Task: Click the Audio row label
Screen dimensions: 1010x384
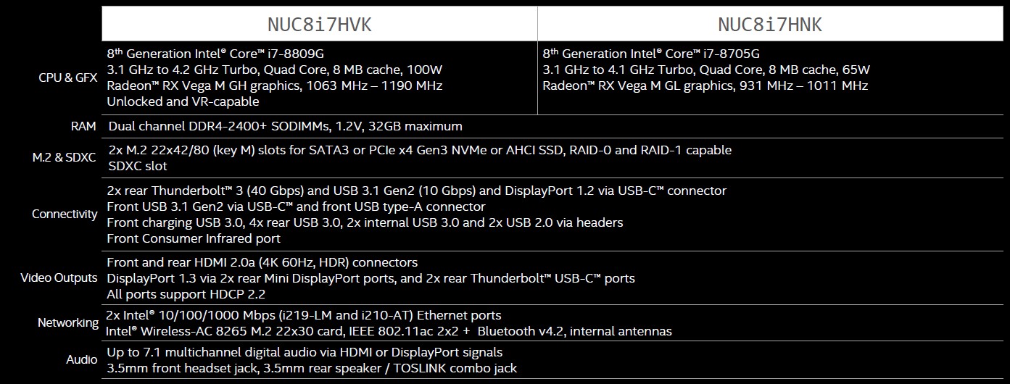Action: pos(82,359)
